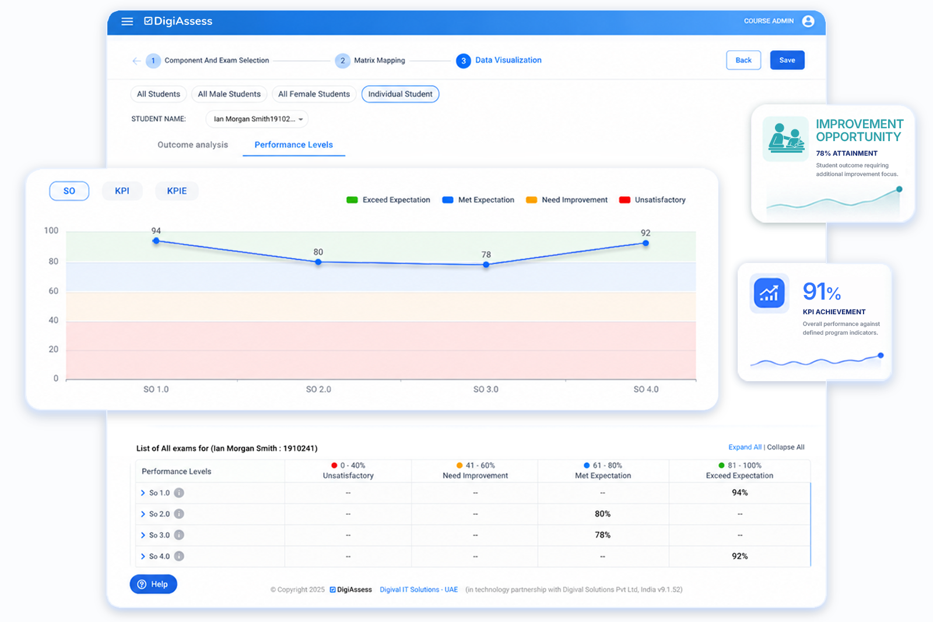
Task: Toggle Exceed Expectation legend swatch
Action: click(x=352, y=200)
